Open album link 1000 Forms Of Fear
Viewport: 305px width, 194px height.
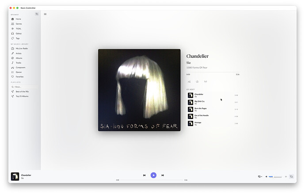[x=197, y=67]
